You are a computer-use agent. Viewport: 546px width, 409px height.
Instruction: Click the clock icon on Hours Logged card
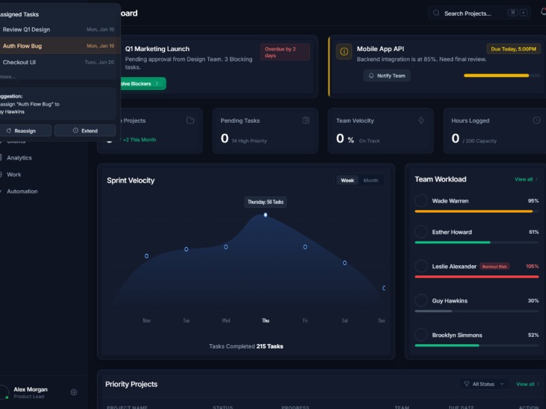pyautogui.click(x=536, y=121)
